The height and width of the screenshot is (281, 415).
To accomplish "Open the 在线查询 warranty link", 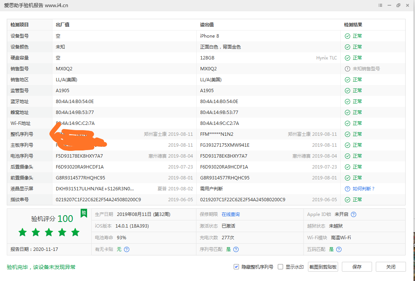I will (x=231, y=214).
